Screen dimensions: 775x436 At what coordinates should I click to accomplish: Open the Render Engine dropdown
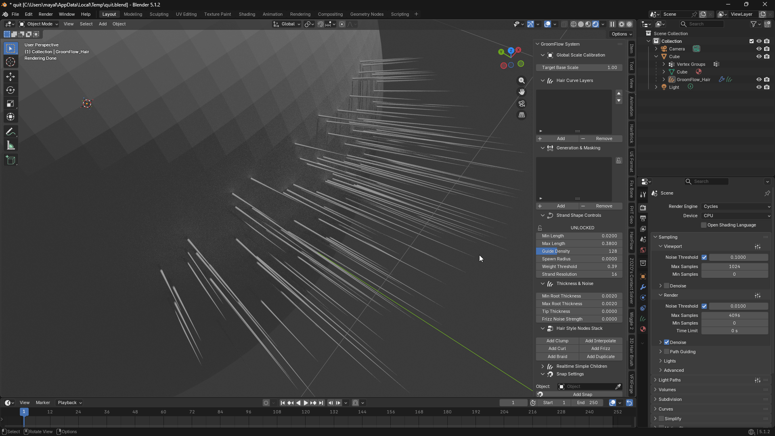click(x=736, y=207)
